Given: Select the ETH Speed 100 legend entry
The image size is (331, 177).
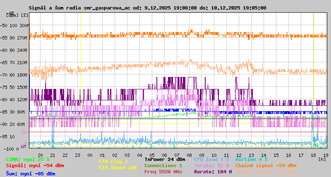Looking at the screenshot, I should click(x=118, y=168).
